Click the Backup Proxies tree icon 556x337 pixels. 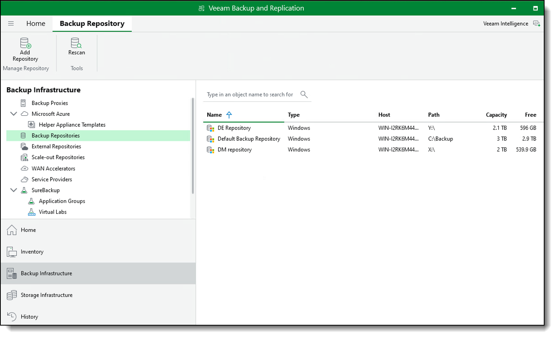point(23,103)
